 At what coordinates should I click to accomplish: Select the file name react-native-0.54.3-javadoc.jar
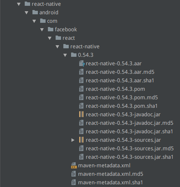[123, 115]
